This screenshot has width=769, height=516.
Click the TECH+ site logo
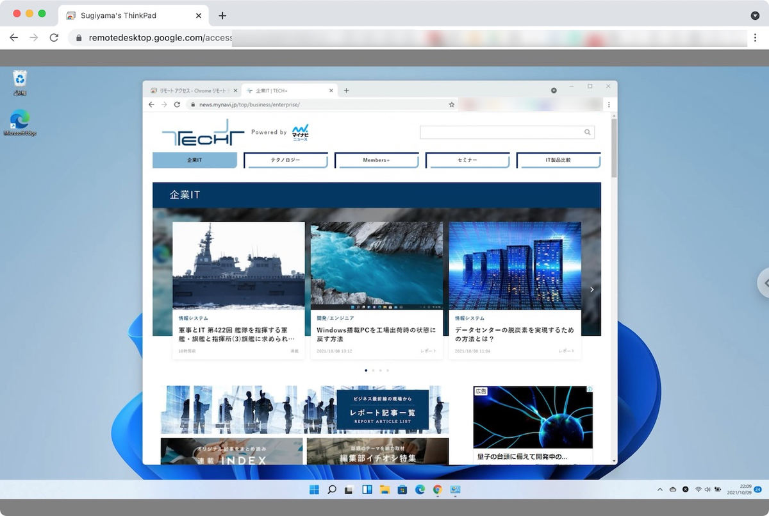coord(203,133)
